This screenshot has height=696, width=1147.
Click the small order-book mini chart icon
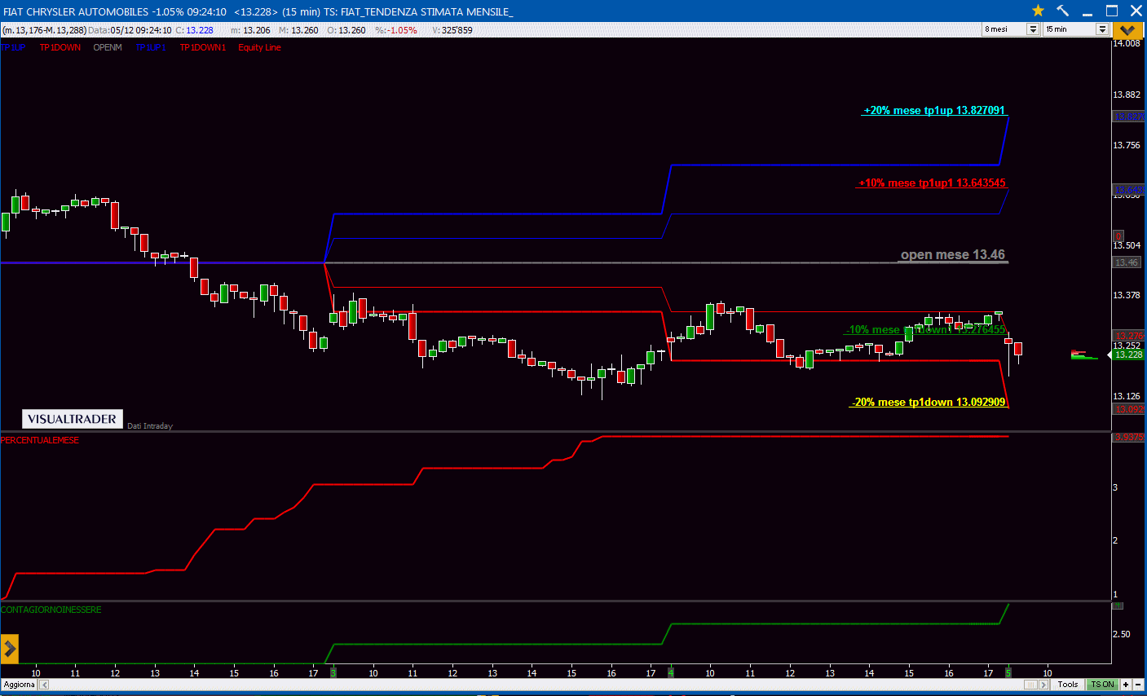(1083, 355)
